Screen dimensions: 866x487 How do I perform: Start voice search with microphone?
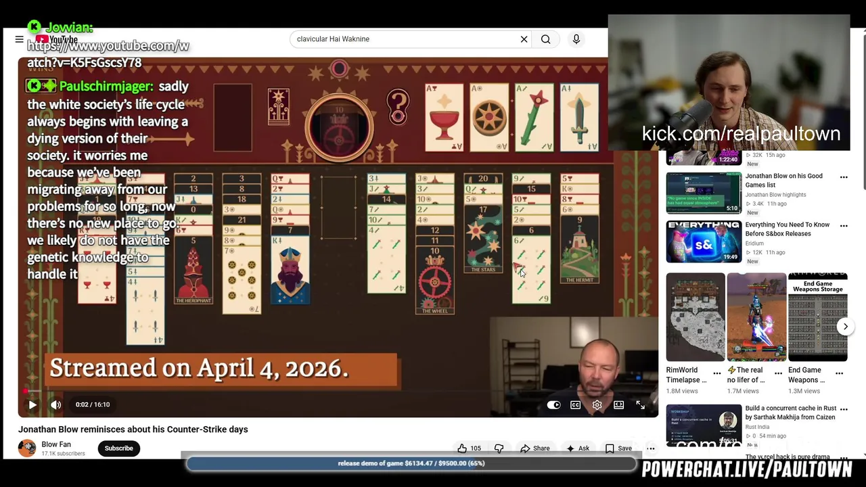click(x=576, y=39)
